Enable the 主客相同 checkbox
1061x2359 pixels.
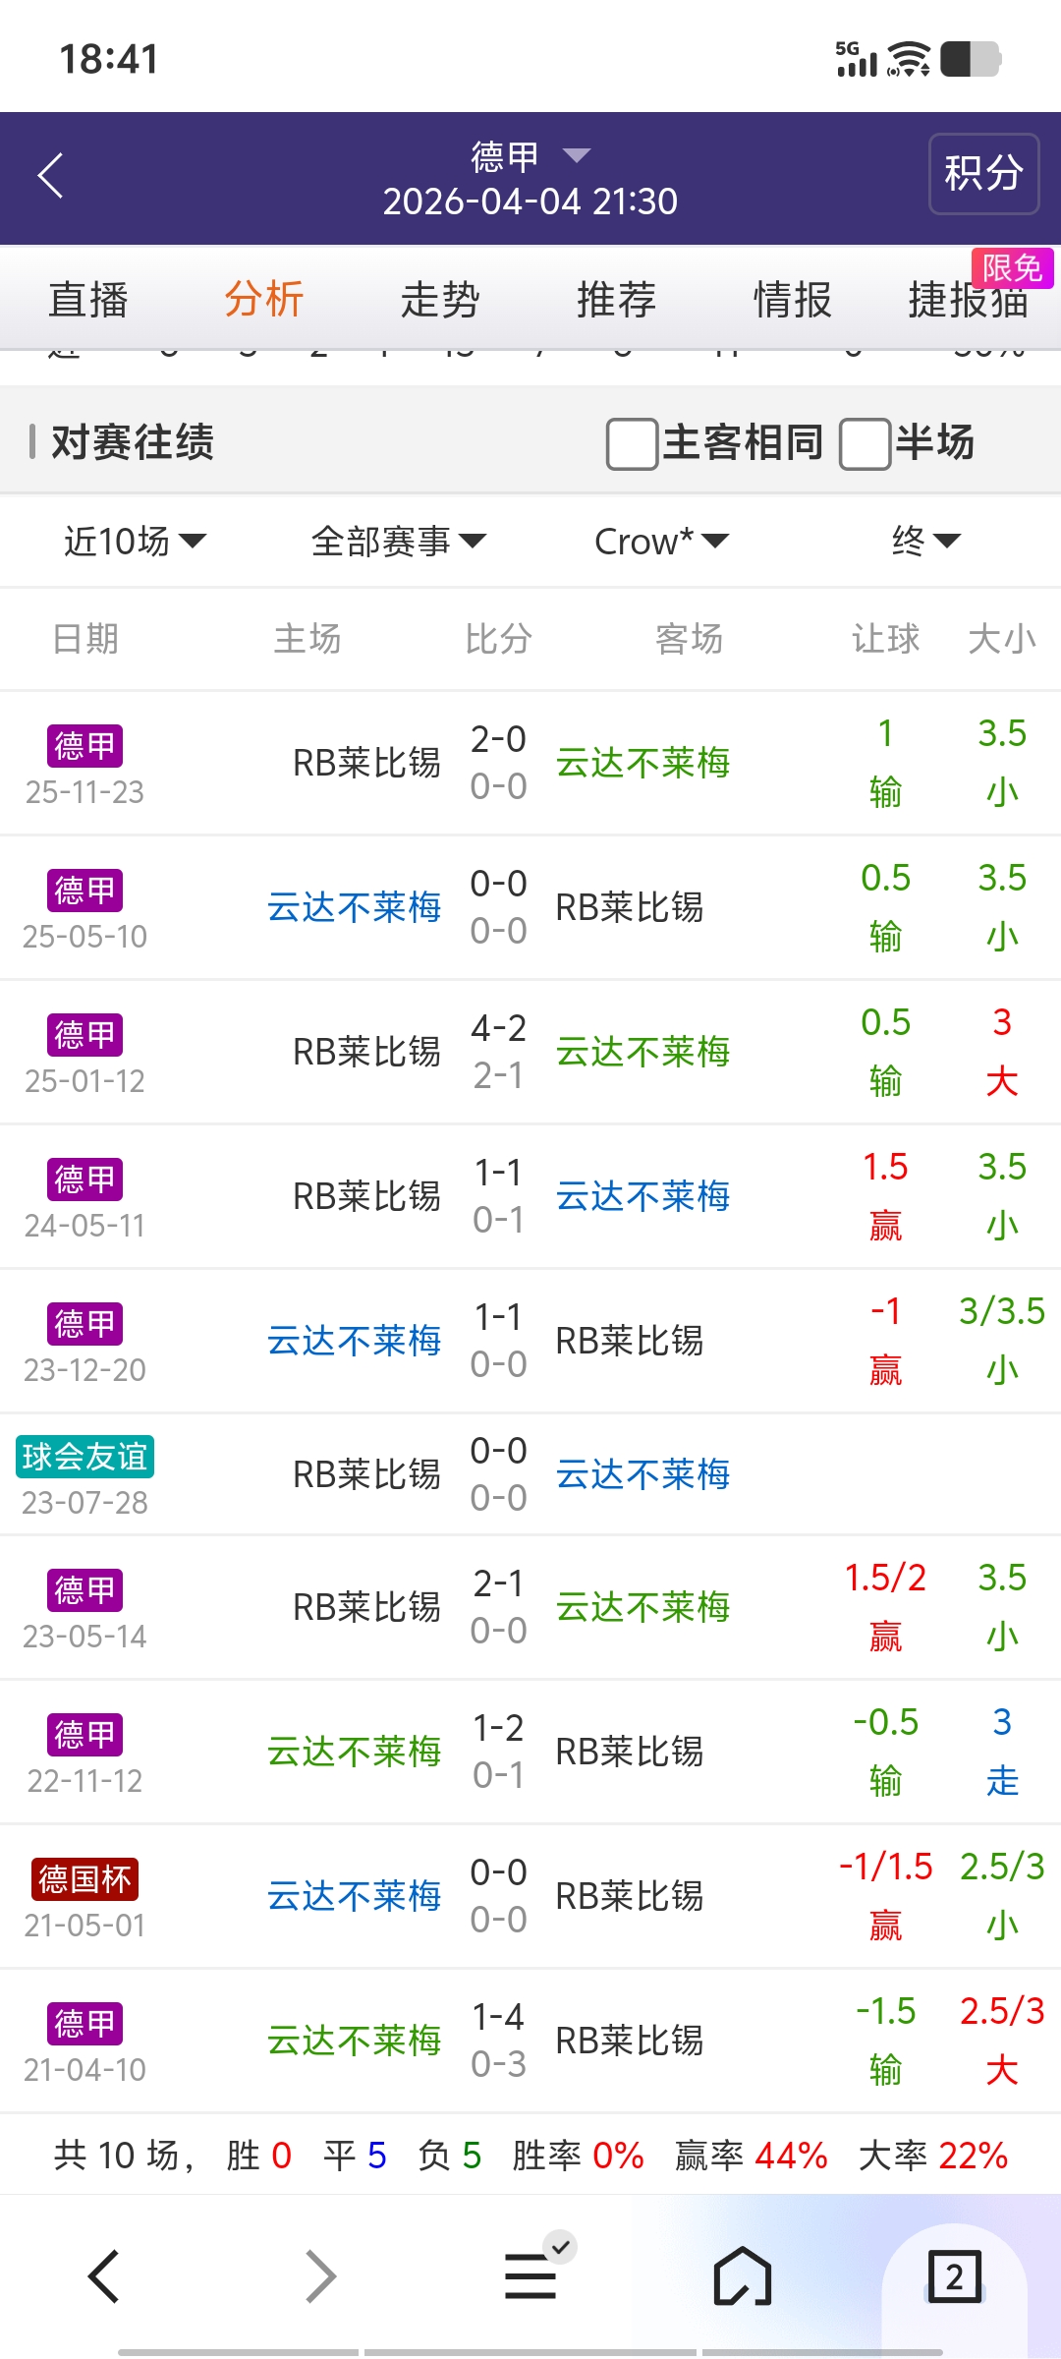632,444
